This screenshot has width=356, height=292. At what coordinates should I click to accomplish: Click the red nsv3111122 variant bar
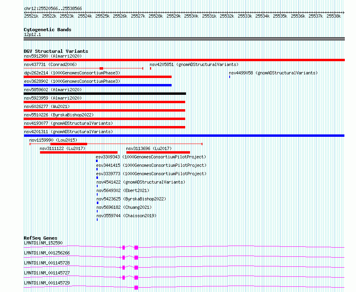click(x=79, y=152)
